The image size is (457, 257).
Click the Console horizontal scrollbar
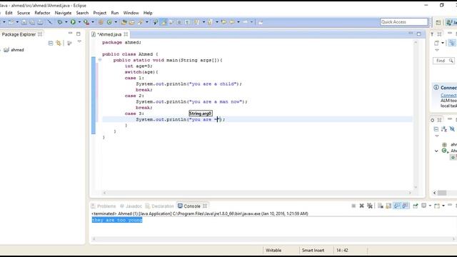tap(273, 238)
